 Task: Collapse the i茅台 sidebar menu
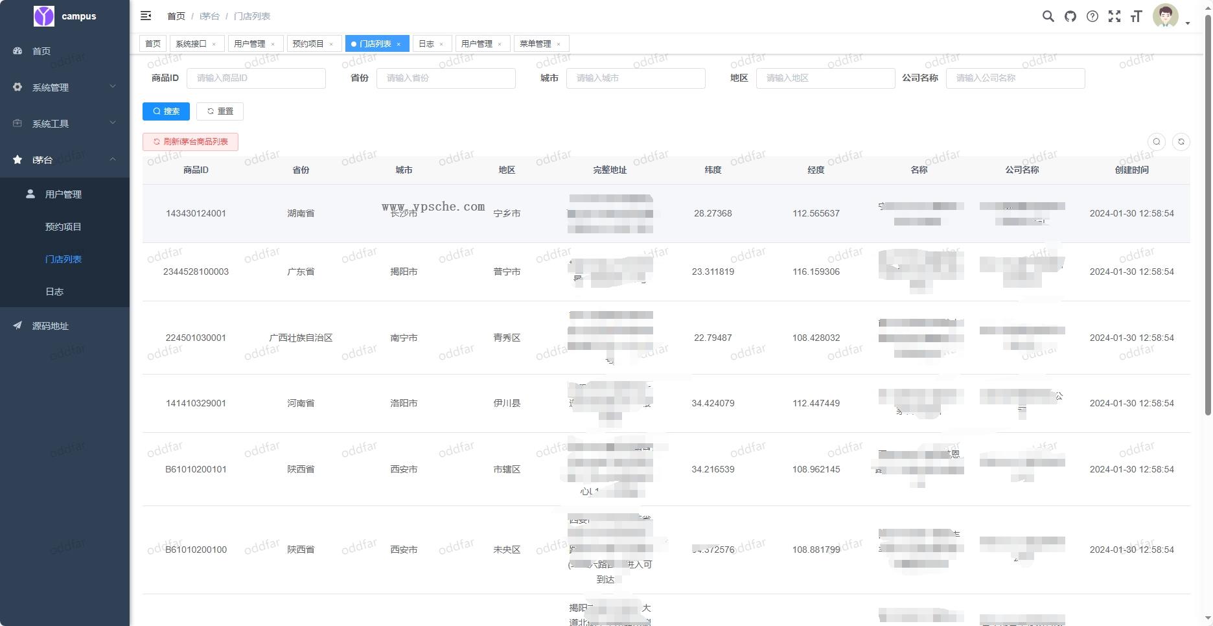click(x=65, y=159)
